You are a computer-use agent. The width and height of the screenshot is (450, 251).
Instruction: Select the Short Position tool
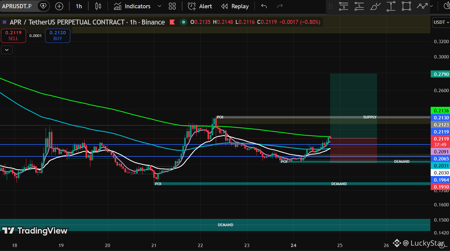[344, 6]
